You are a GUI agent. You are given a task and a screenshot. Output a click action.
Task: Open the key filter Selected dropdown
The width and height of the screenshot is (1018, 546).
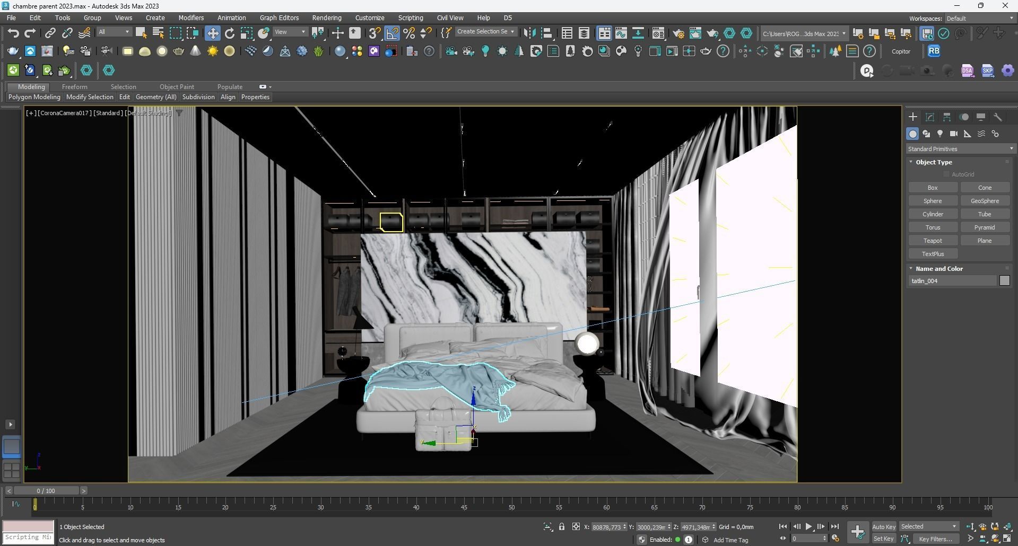click(x=929, y=527)
